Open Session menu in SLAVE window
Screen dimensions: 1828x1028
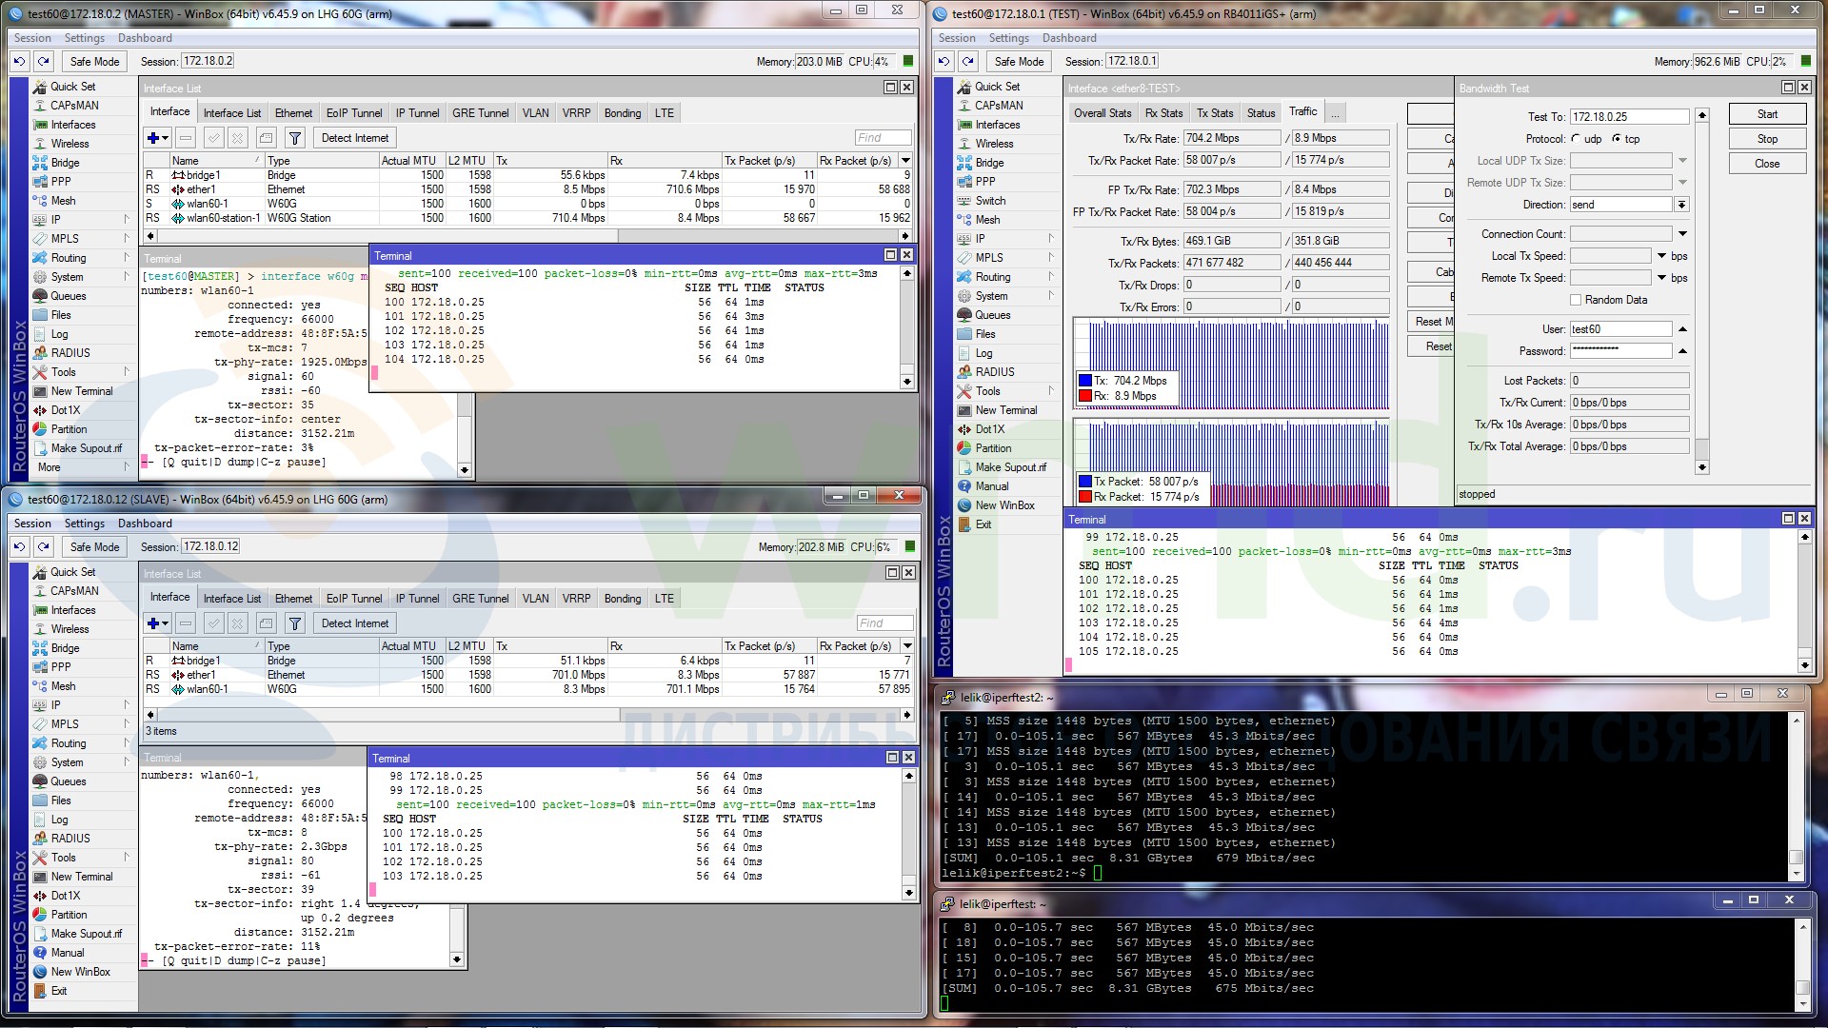pyautogui.click(x=32, y=524)
